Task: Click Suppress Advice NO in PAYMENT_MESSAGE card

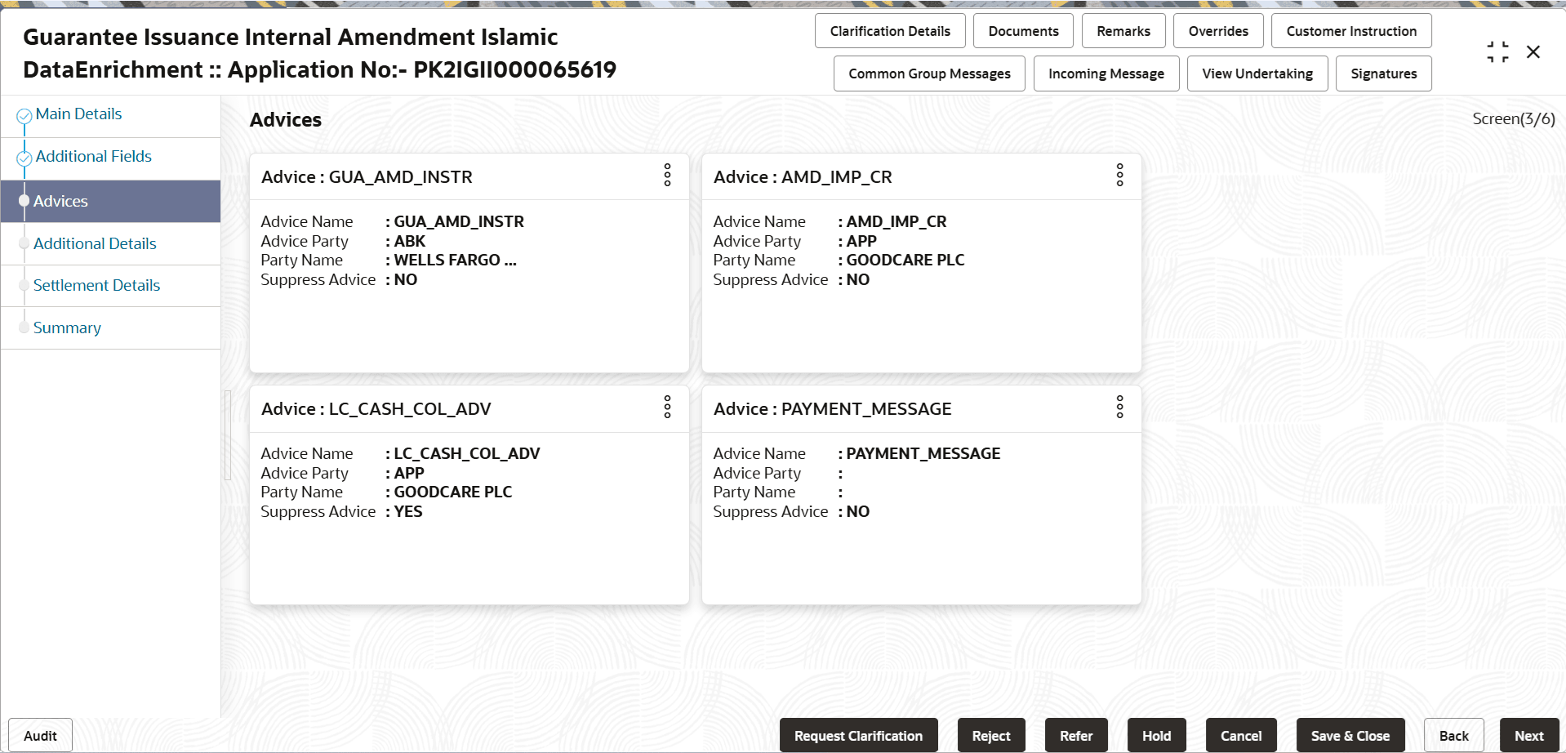Action: click(857, 512)
